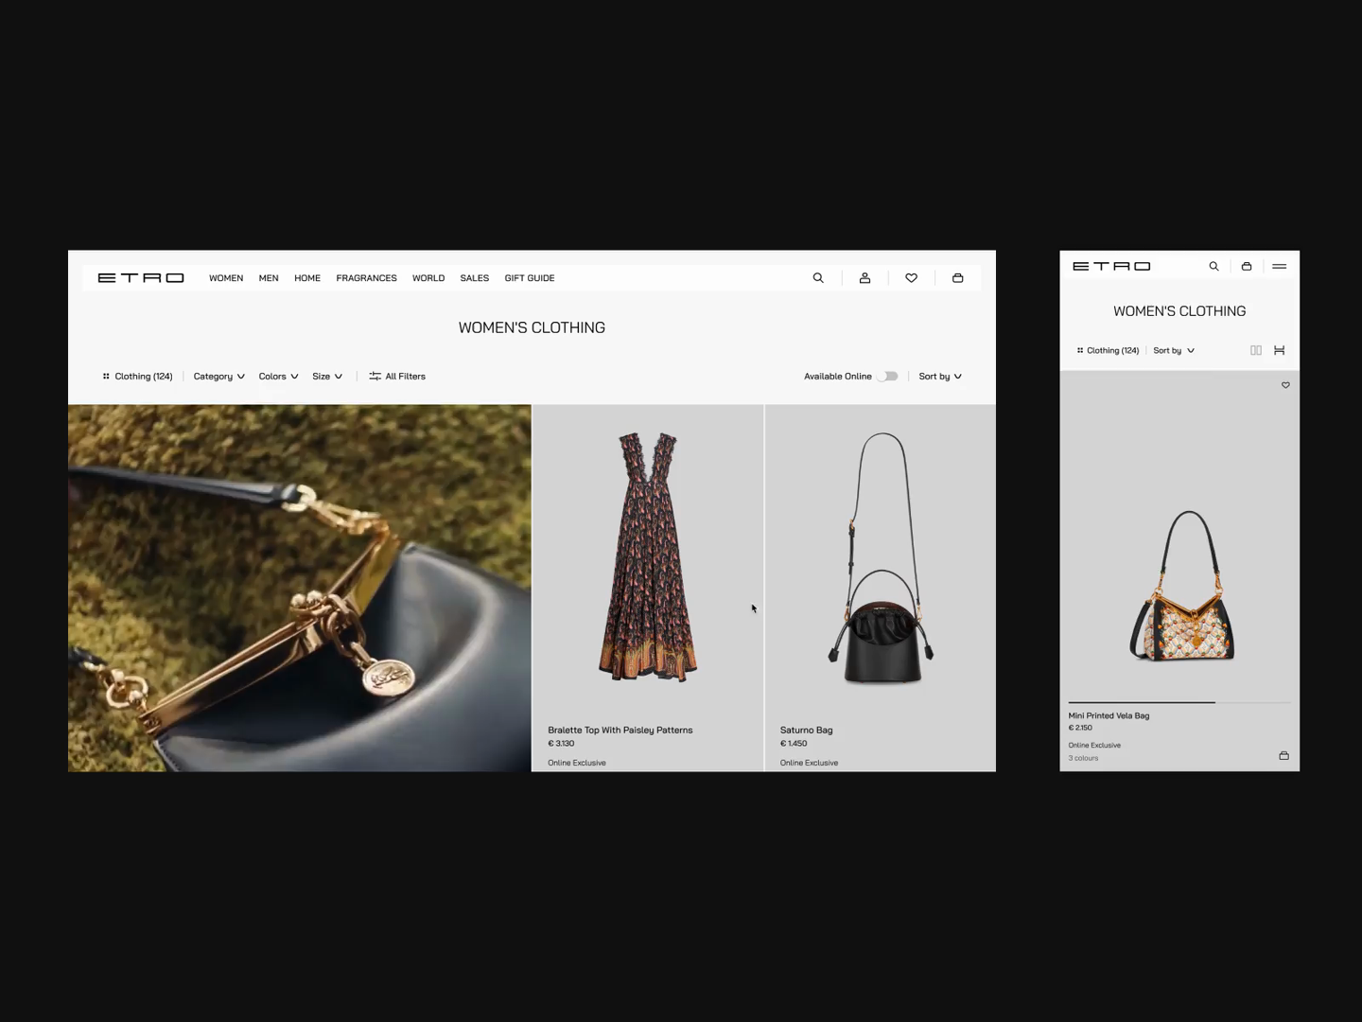Viewport: 1362px width, 1022px height.
Task: Open shopping bag in desktop header
Action: pos(957,278)
